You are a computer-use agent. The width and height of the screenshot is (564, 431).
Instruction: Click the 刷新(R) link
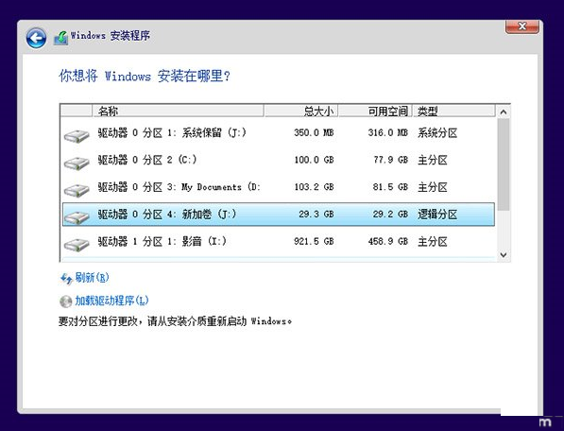pos(92,278)
